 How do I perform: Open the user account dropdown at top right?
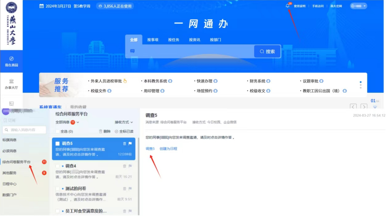359,6
